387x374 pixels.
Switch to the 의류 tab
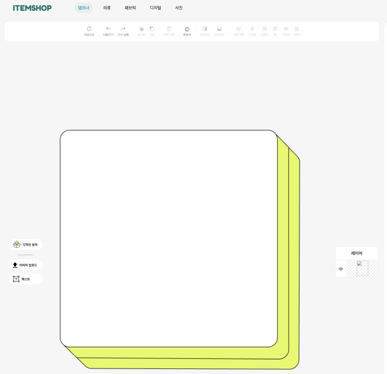coord(107,8)
